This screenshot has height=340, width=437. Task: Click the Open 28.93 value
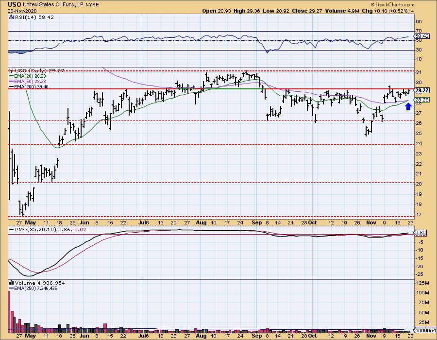[216, 11]
